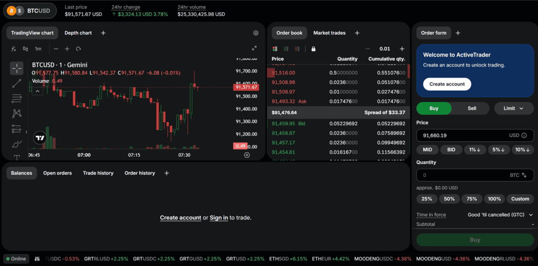The image size is (538, 266).
Task: Collapse the drawing toolbar side arrow
Action: [26, 132]
